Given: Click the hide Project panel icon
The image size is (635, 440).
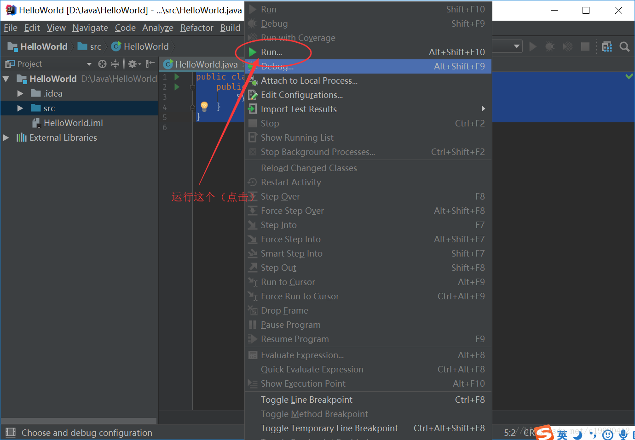Looking at the screenshot, I should tap(150, 64).
